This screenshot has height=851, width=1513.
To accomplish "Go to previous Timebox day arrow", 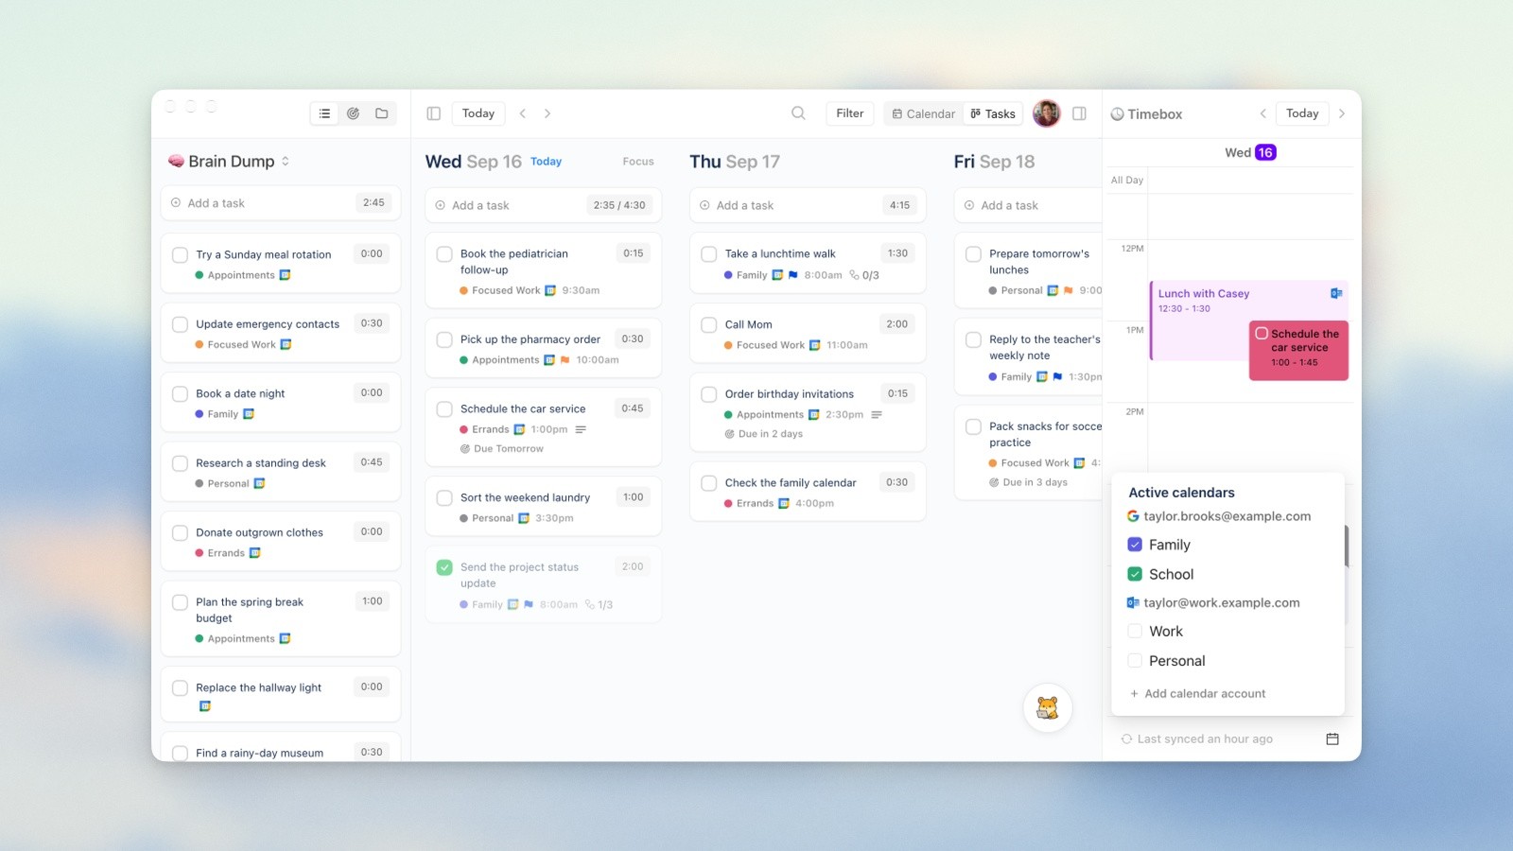I will coord(1262,113).
